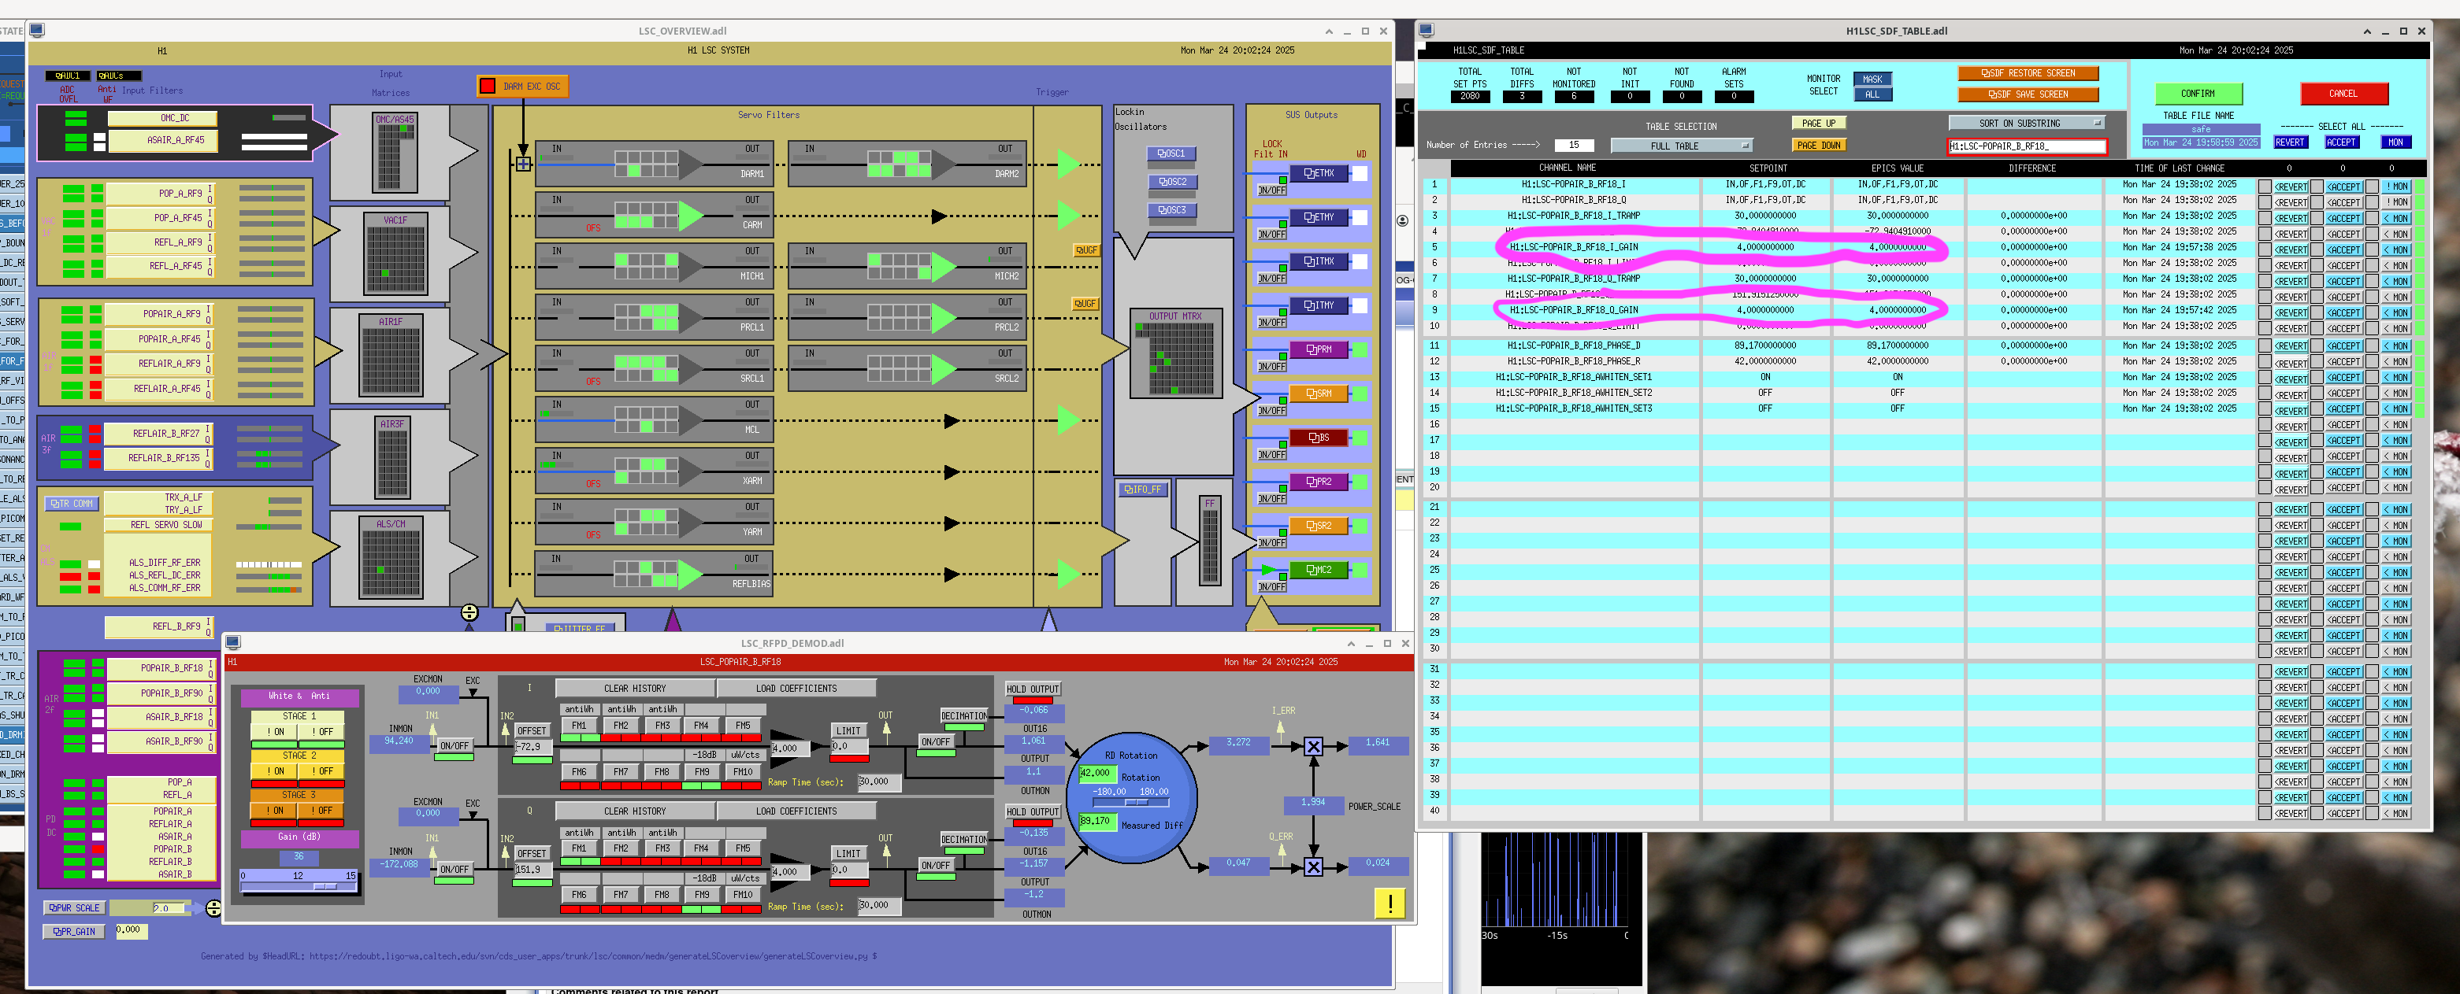Click the yellow exclamation warning icon
Image resolution: width=2460 pixels, height=994 pixels.
tap(1390, 903)
